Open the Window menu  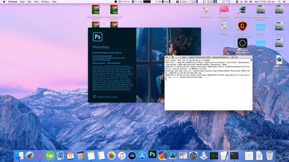45,2
